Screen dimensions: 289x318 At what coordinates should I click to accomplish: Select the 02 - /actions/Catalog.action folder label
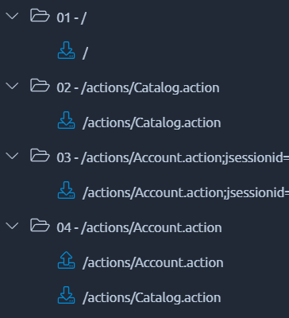138,88
